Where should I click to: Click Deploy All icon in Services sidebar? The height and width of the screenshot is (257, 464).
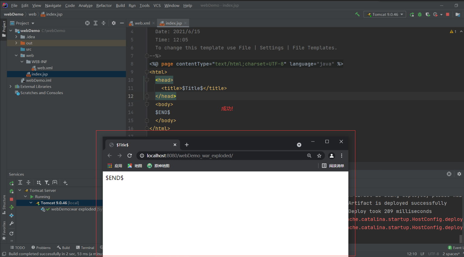click(11, 215)
